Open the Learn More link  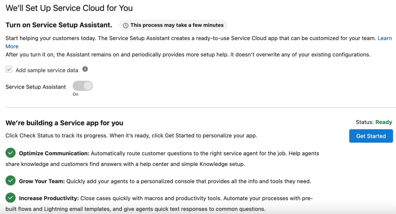click(x=385, y=38)
